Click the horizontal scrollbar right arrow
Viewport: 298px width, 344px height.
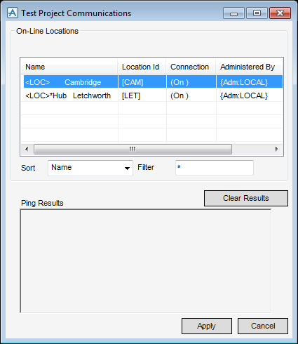(x=277, y=149)
